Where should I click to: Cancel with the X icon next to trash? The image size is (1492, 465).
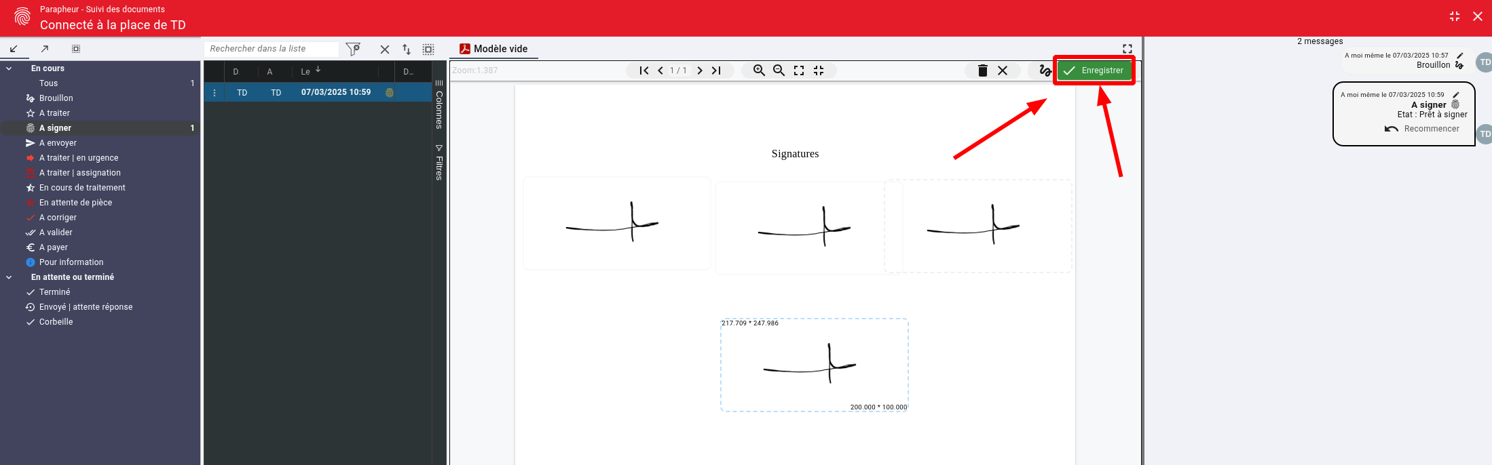(1003, 70)
